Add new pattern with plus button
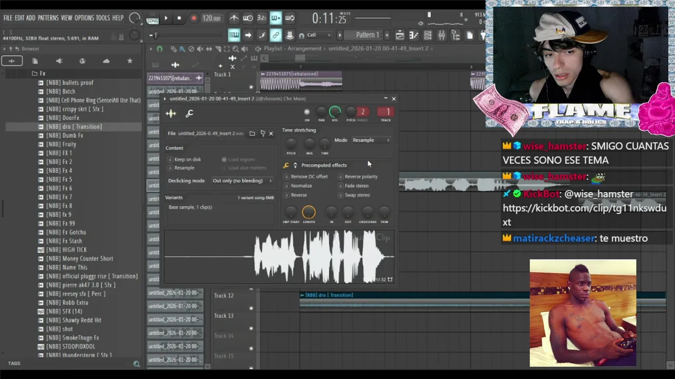Screen dimensions: 675x379 click(387, 35)
